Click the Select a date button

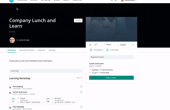click(x=111, y=78)
